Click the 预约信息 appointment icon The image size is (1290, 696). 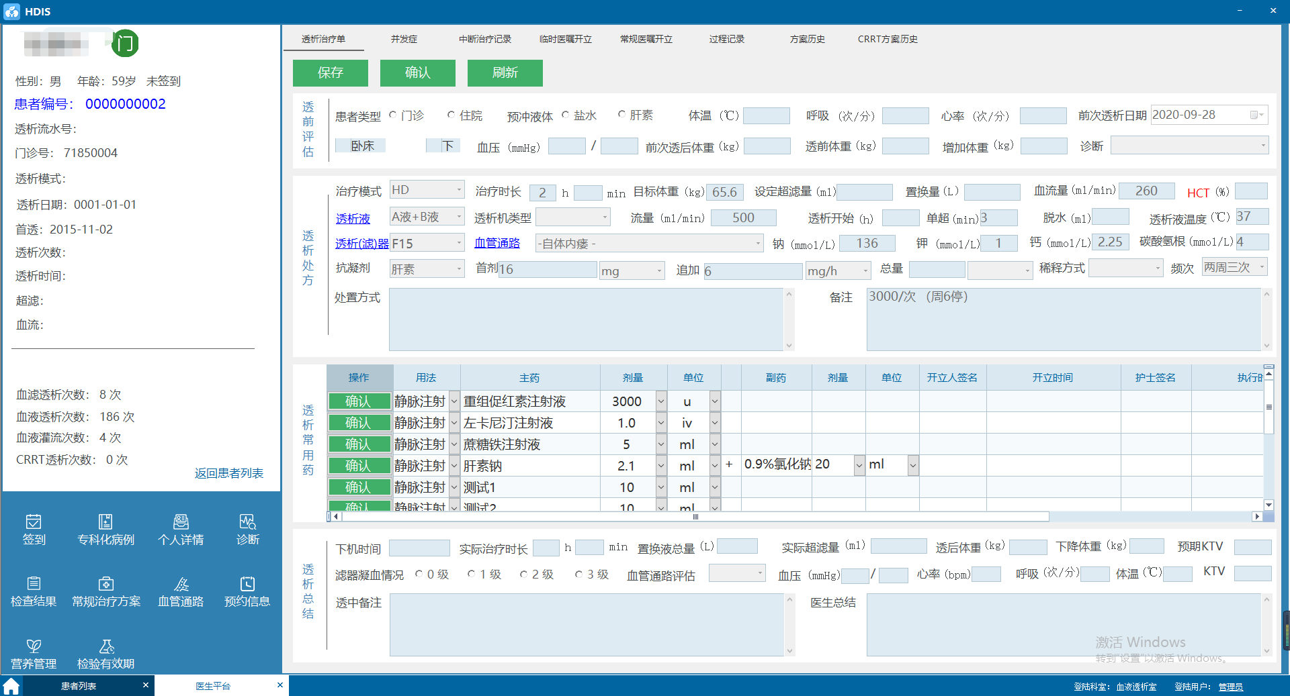pos(247,584)
